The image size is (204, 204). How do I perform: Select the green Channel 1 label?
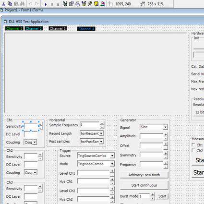[14, 28]
